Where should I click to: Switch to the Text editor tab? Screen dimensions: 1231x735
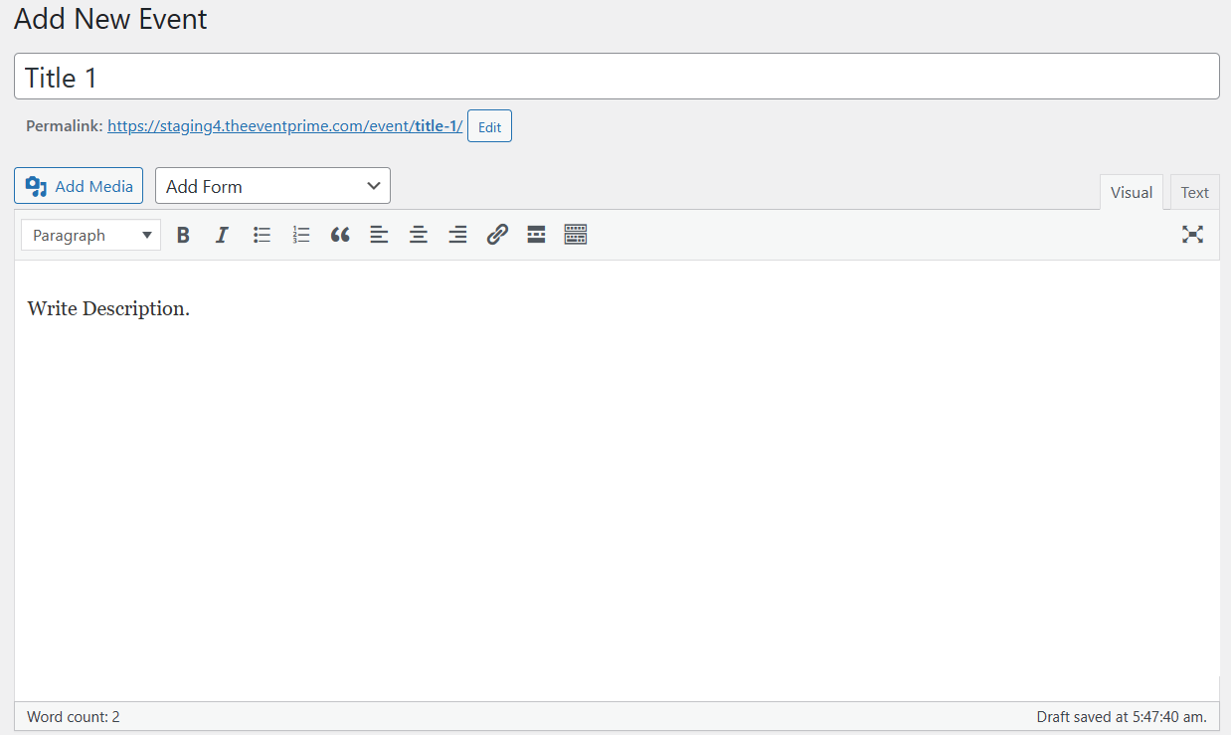pyautogui.click(x=1194, y=193)
